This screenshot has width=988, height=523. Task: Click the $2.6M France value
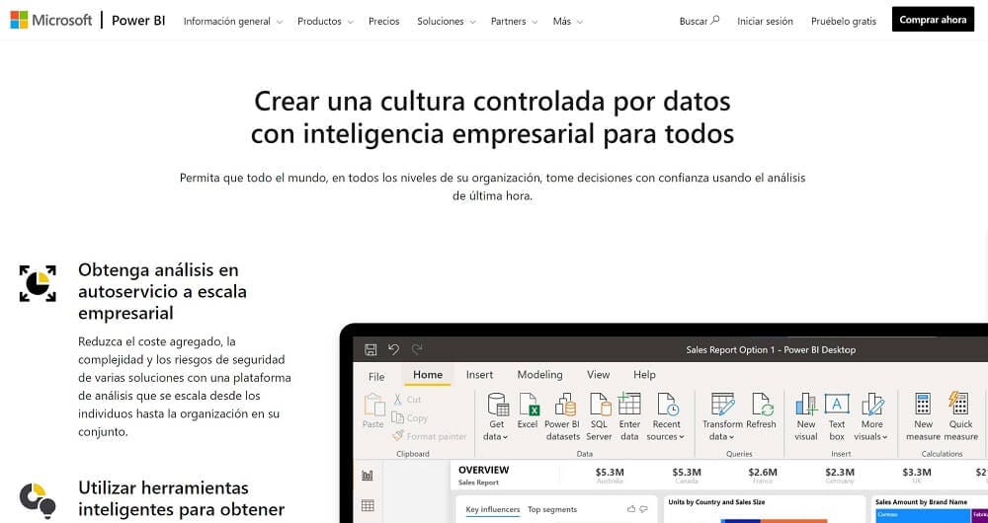[x=763, y=472]
